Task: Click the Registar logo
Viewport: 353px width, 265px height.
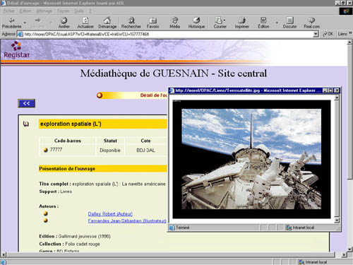Action: tap(16, 49)
